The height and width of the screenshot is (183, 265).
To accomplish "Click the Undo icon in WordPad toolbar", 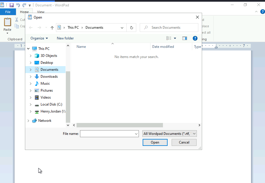I will pos(18,5).
